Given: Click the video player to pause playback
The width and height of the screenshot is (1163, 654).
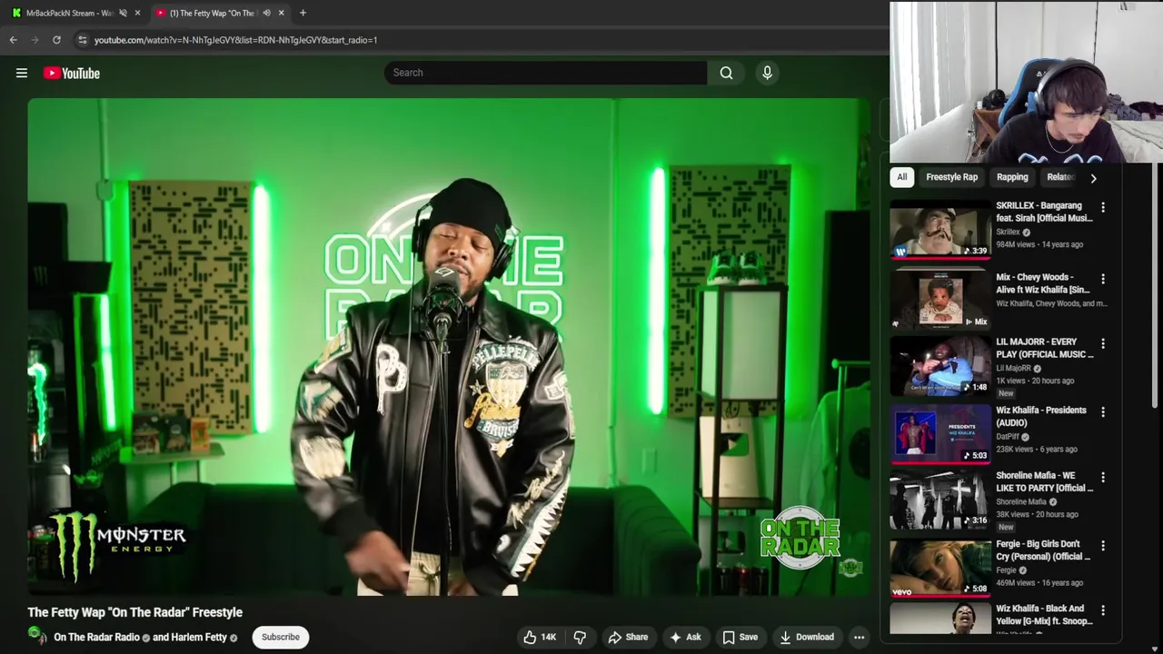Looking at the screenshot, I should pyautogui.click(x=449, y=347).
